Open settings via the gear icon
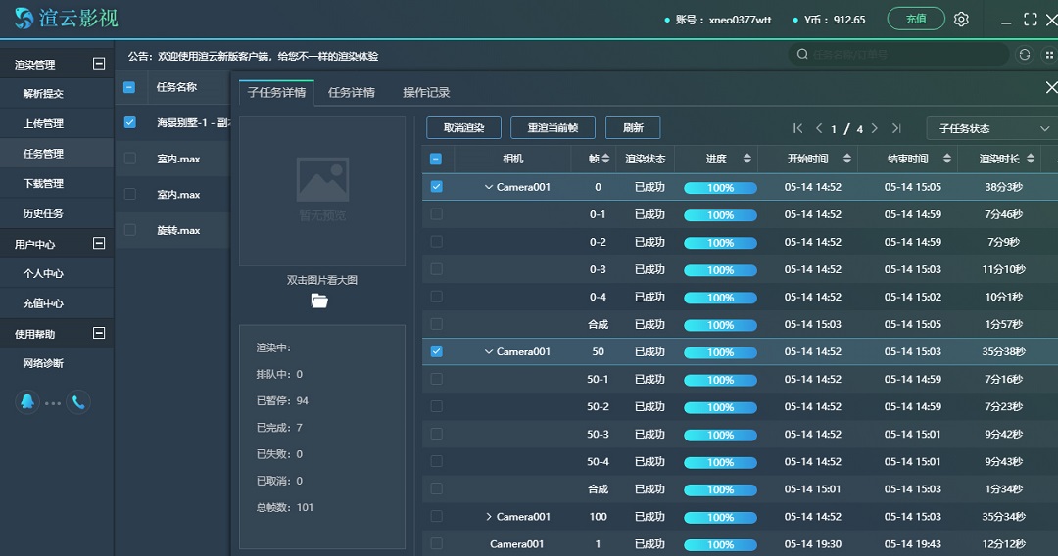 coord(961,20)
